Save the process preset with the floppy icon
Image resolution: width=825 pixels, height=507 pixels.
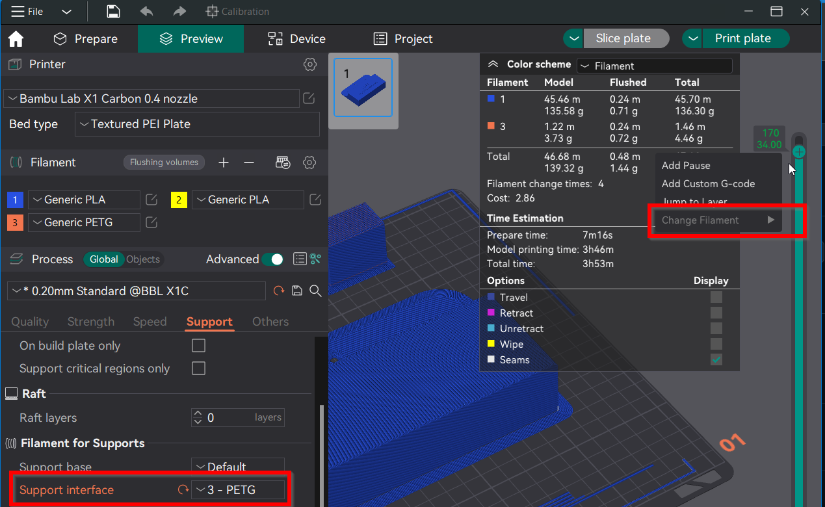297,291
